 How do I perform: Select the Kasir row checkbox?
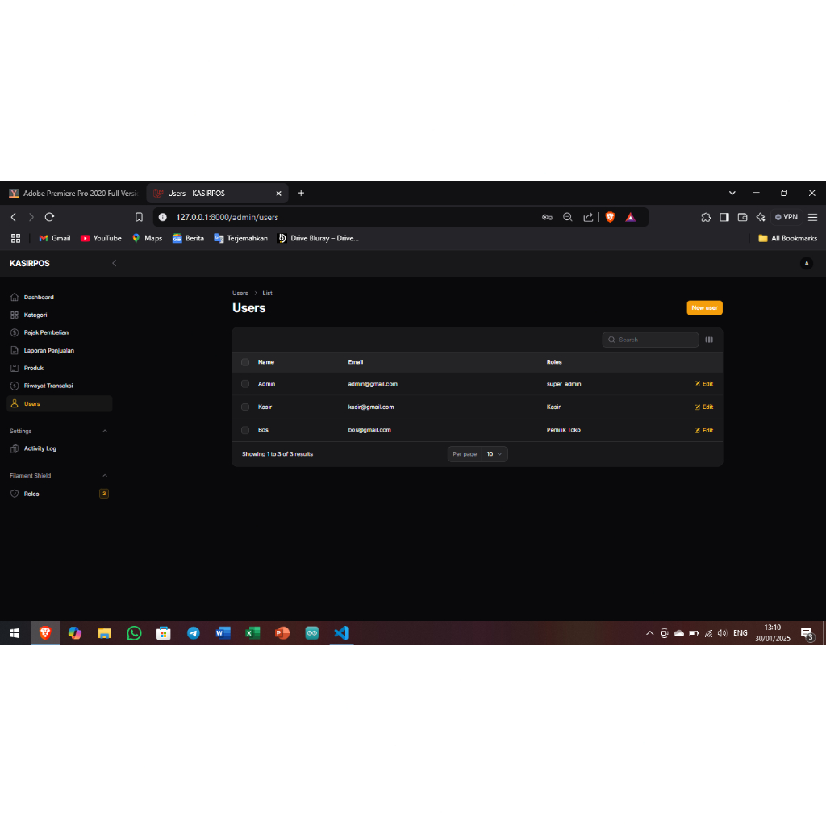(245, 407)
